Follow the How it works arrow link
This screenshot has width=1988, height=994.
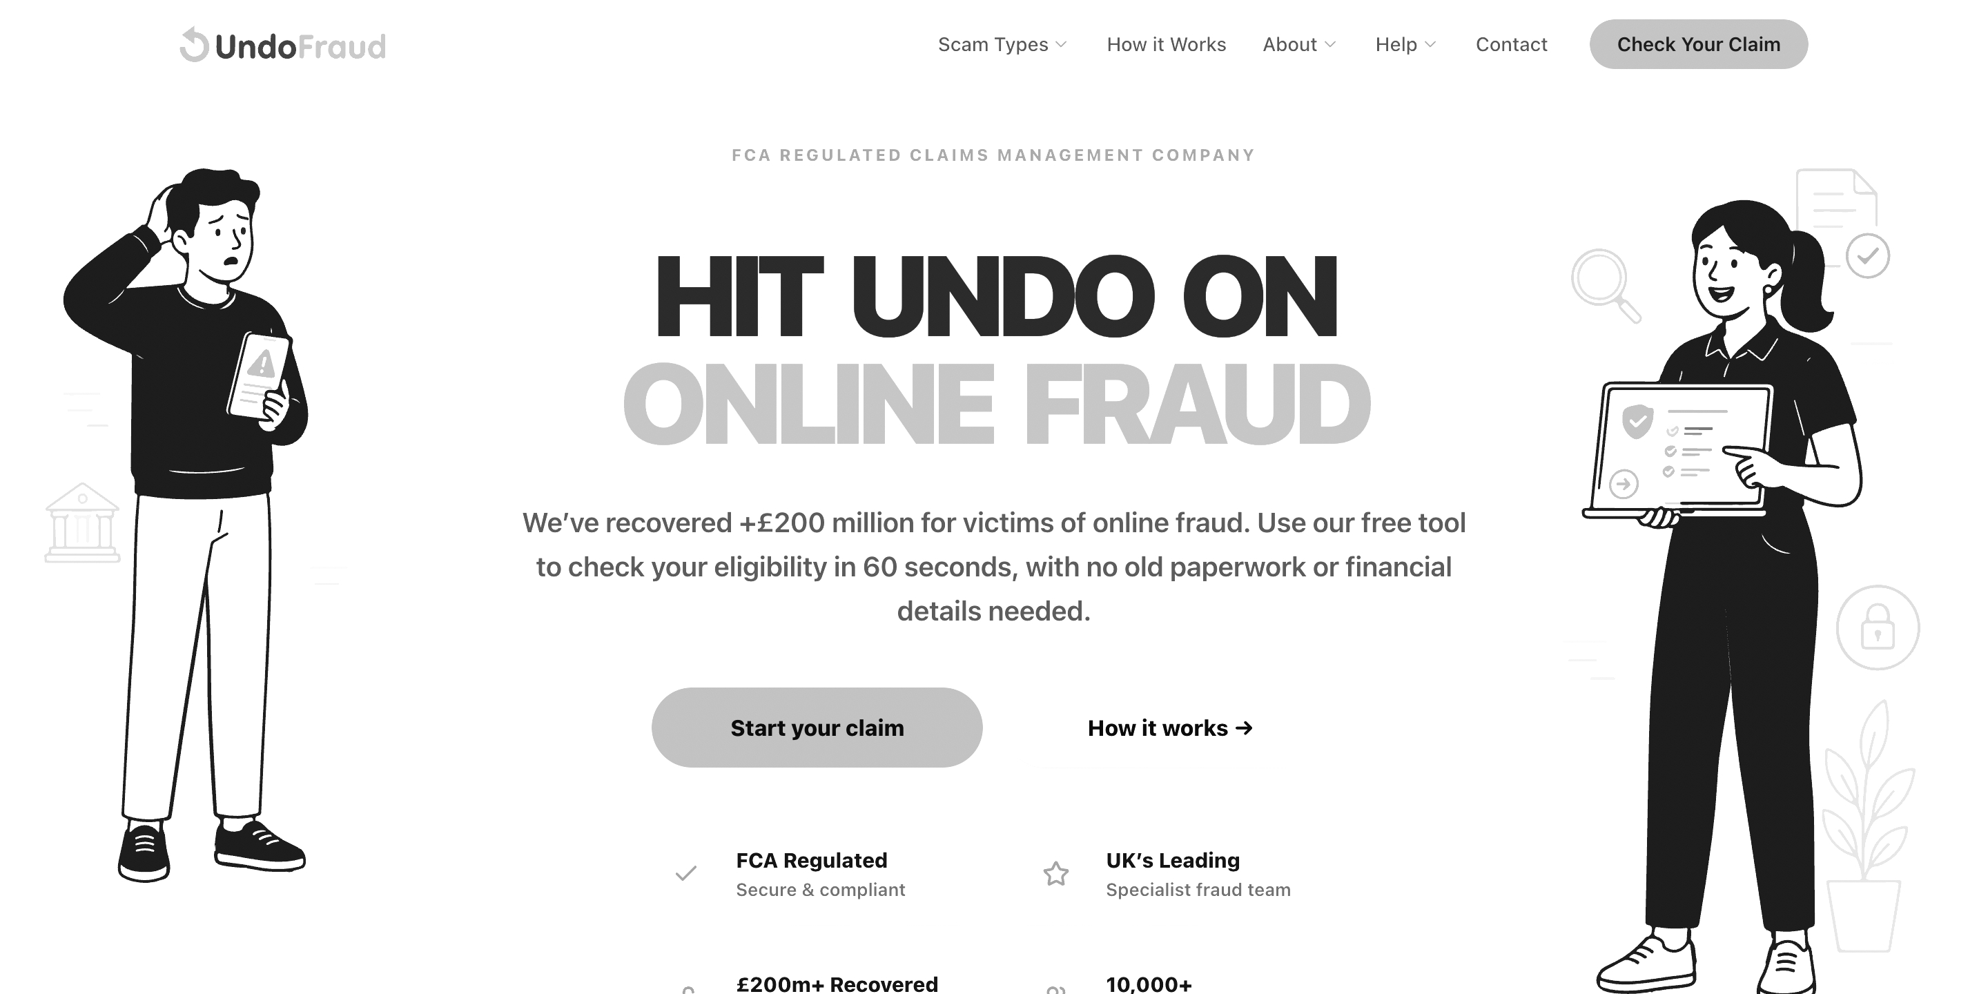pyautogui.click(x=1170, y=728)
